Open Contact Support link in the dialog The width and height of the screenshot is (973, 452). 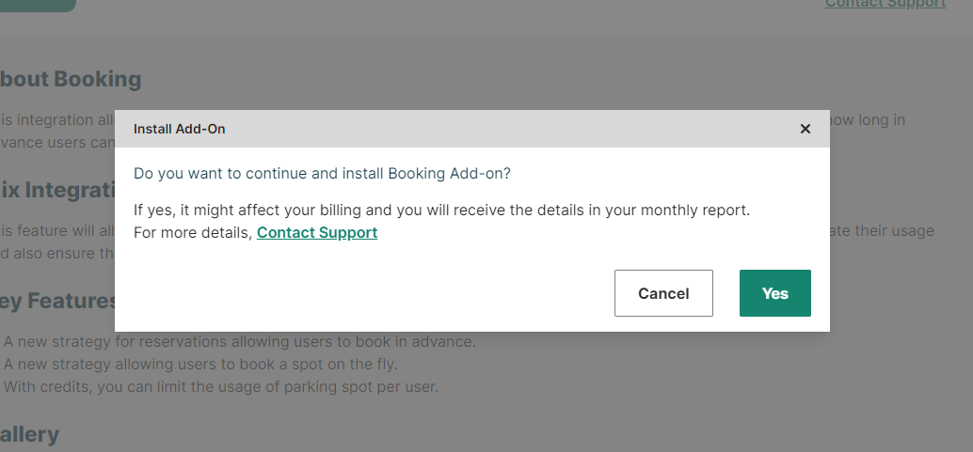tap(317, 232)
